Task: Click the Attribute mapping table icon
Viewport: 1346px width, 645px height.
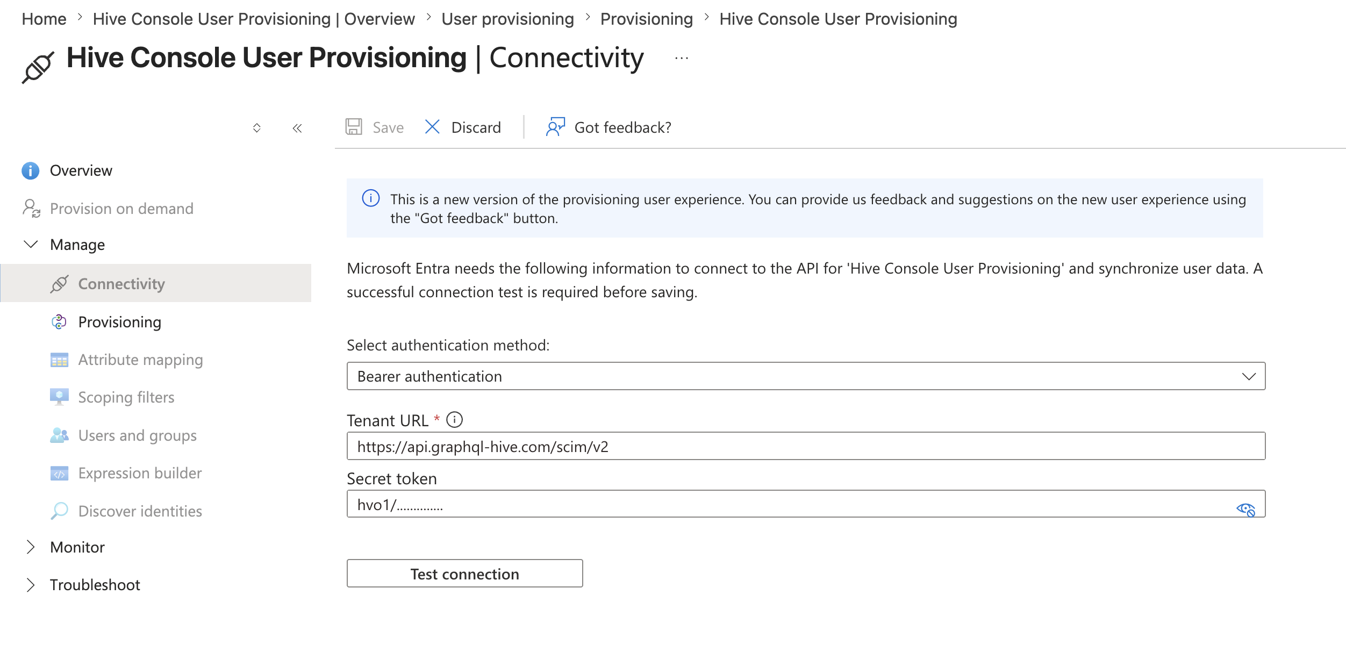Action: 59,360
